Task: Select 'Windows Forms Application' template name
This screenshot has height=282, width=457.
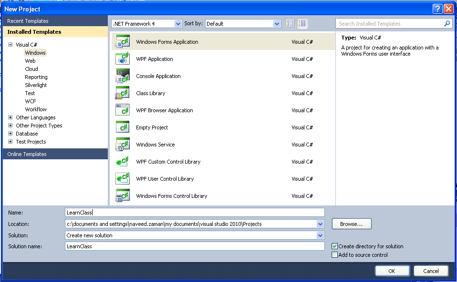Action: click(x=167, y=42)
